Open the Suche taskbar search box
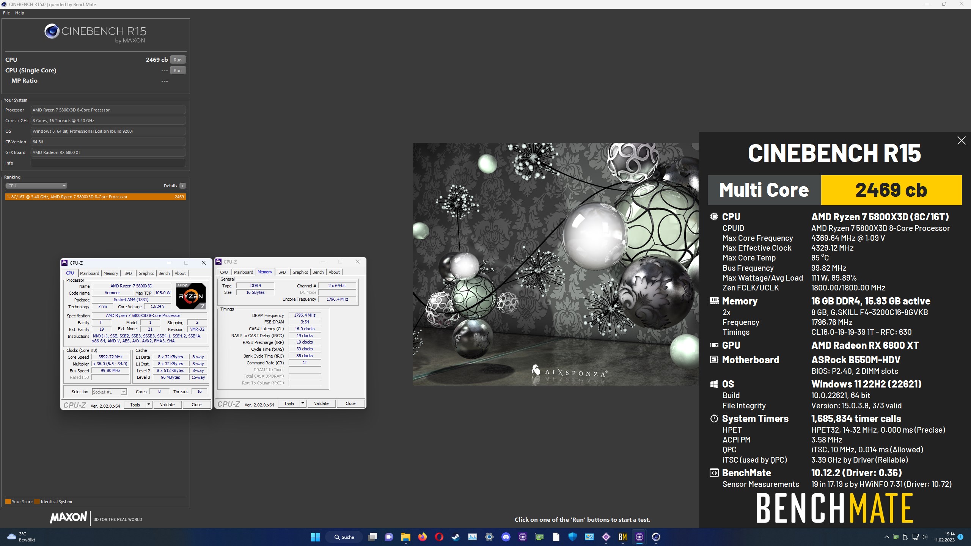 pos(344,537)
